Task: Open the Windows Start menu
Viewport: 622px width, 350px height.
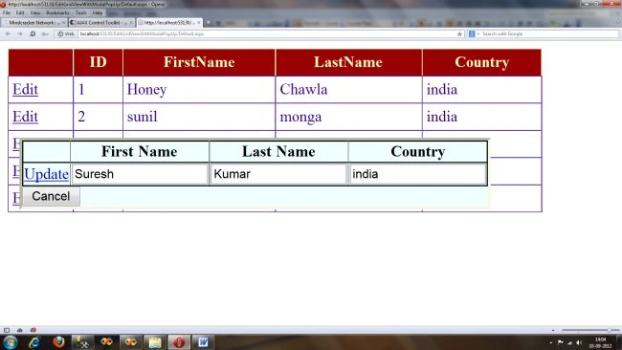Action: click(10, 342)
